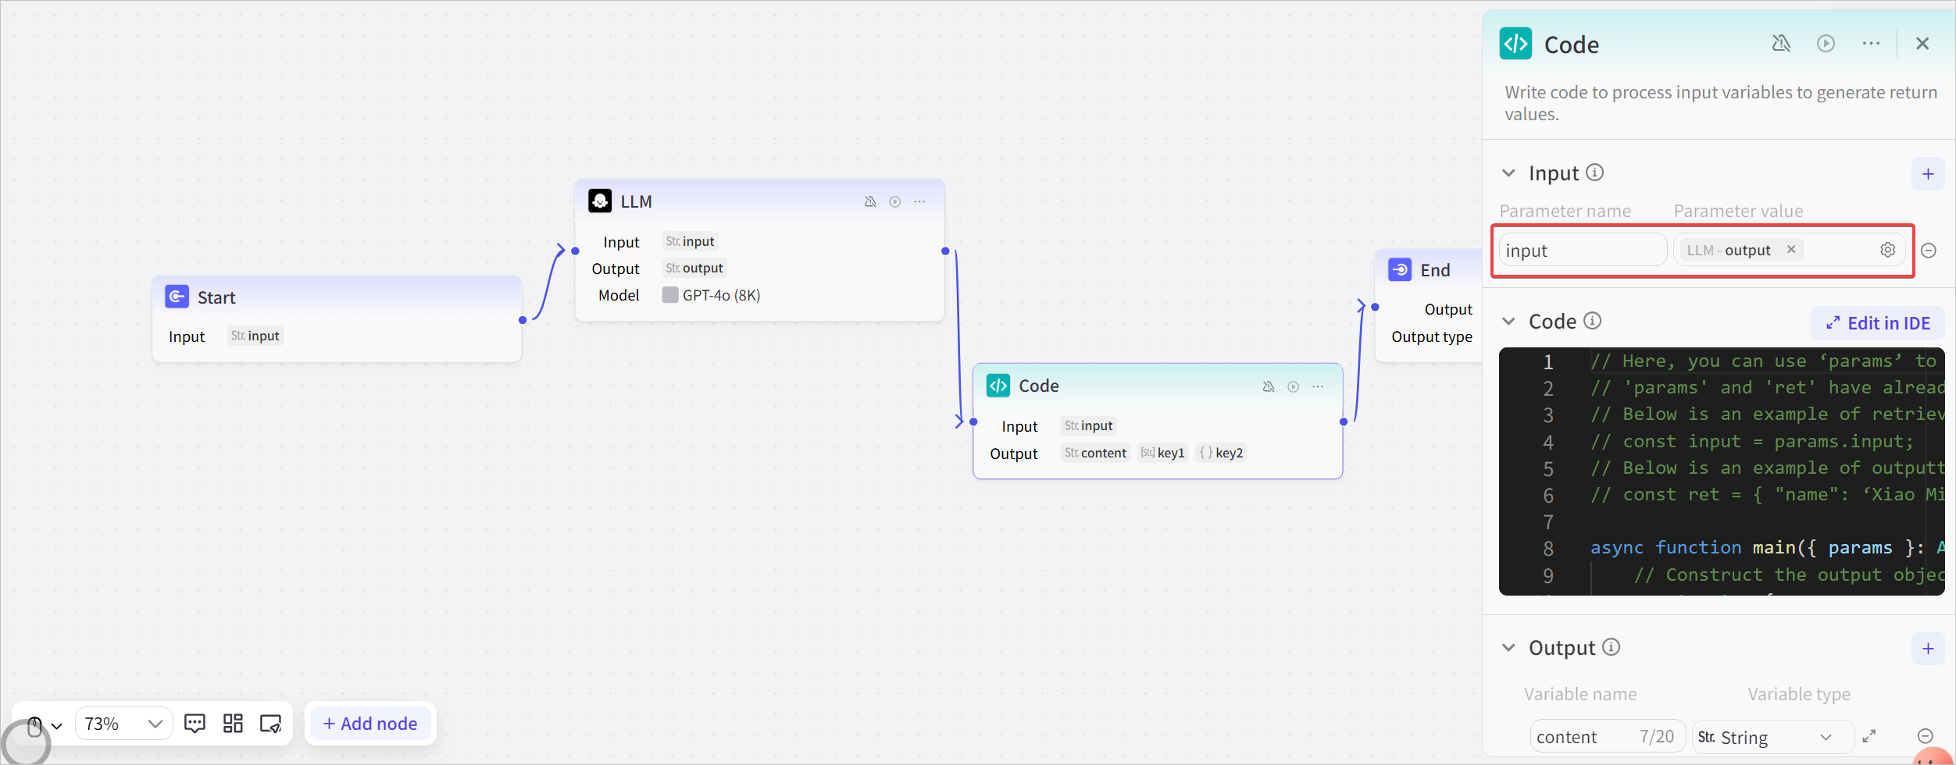This screenshot has height=765, width=1956.
Task: Open the comment tool in bottom toolbar
Action: click(195, 724)
